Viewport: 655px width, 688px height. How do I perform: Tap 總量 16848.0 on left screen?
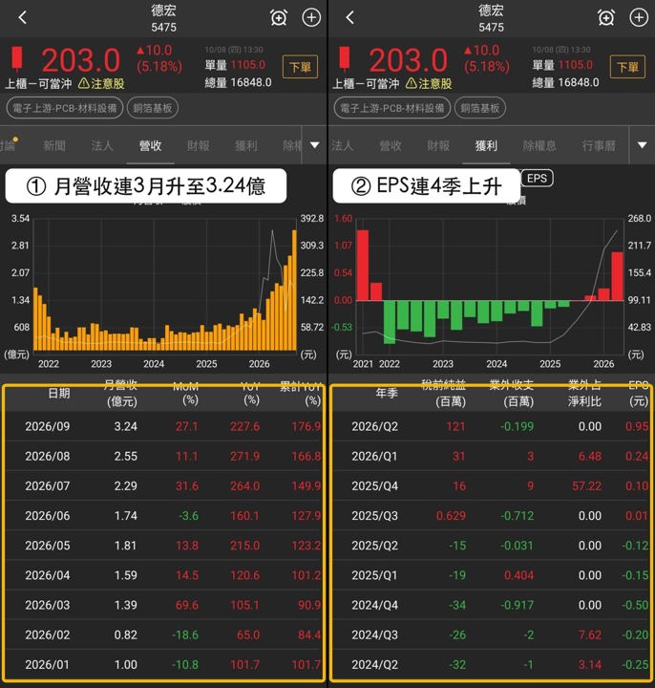238,82
